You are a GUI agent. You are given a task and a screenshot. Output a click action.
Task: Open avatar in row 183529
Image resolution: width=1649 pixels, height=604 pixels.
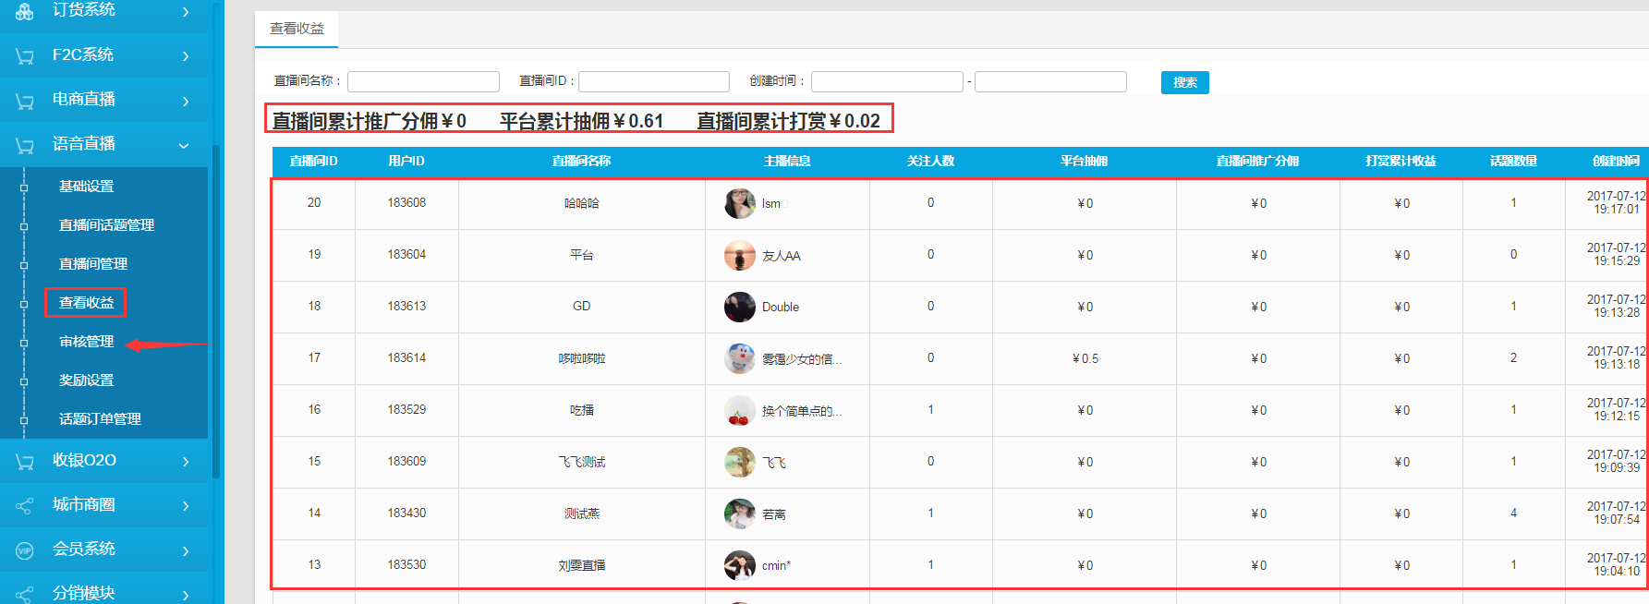click(740, 410)
